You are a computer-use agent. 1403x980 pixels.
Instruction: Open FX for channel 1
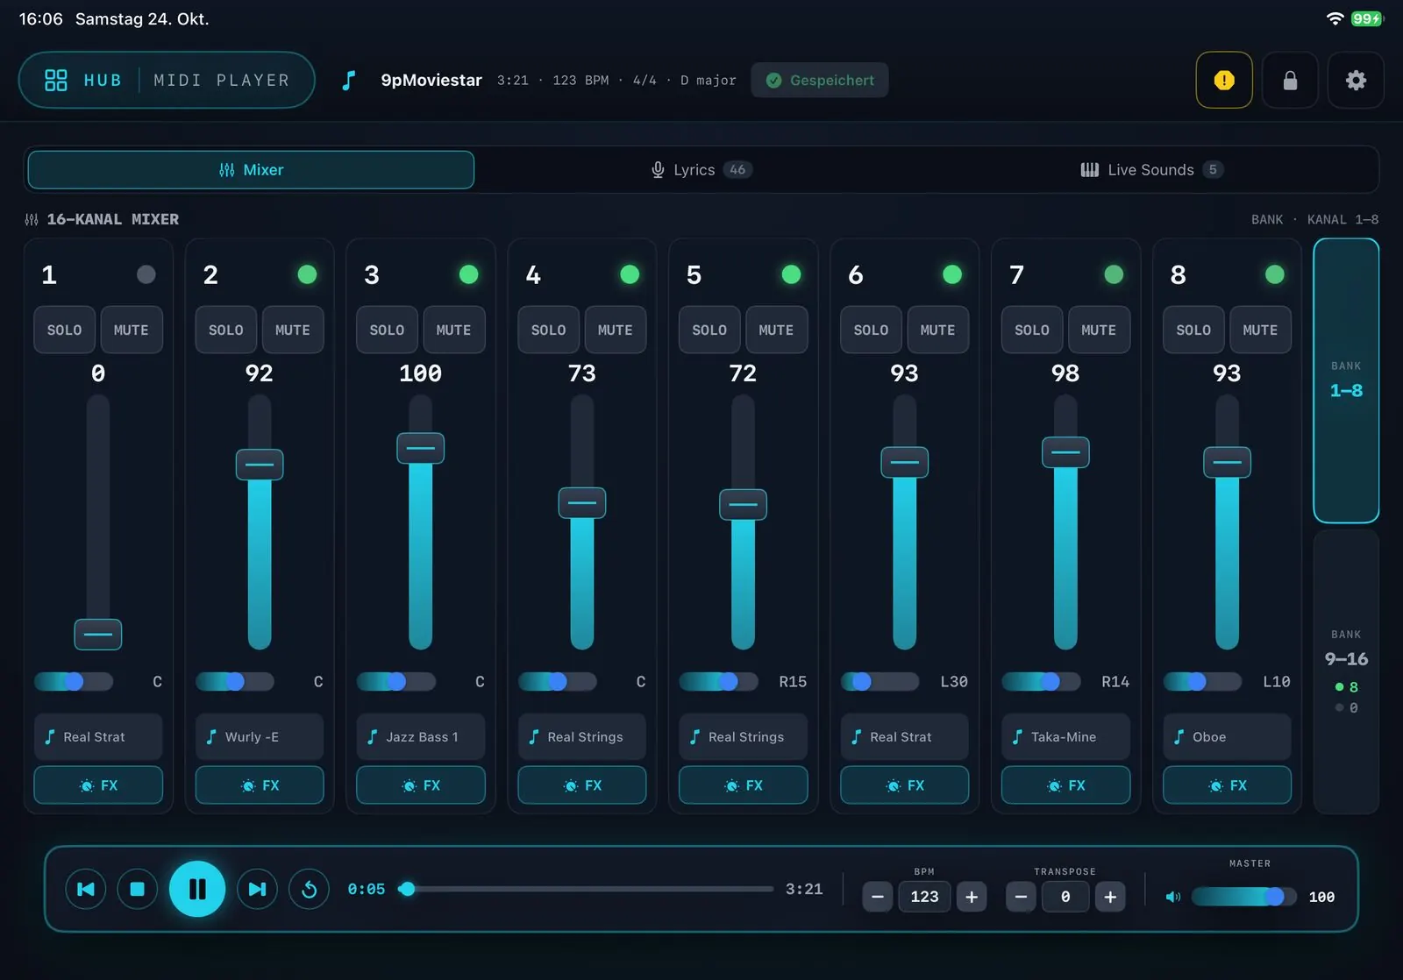tap(98, 785)
